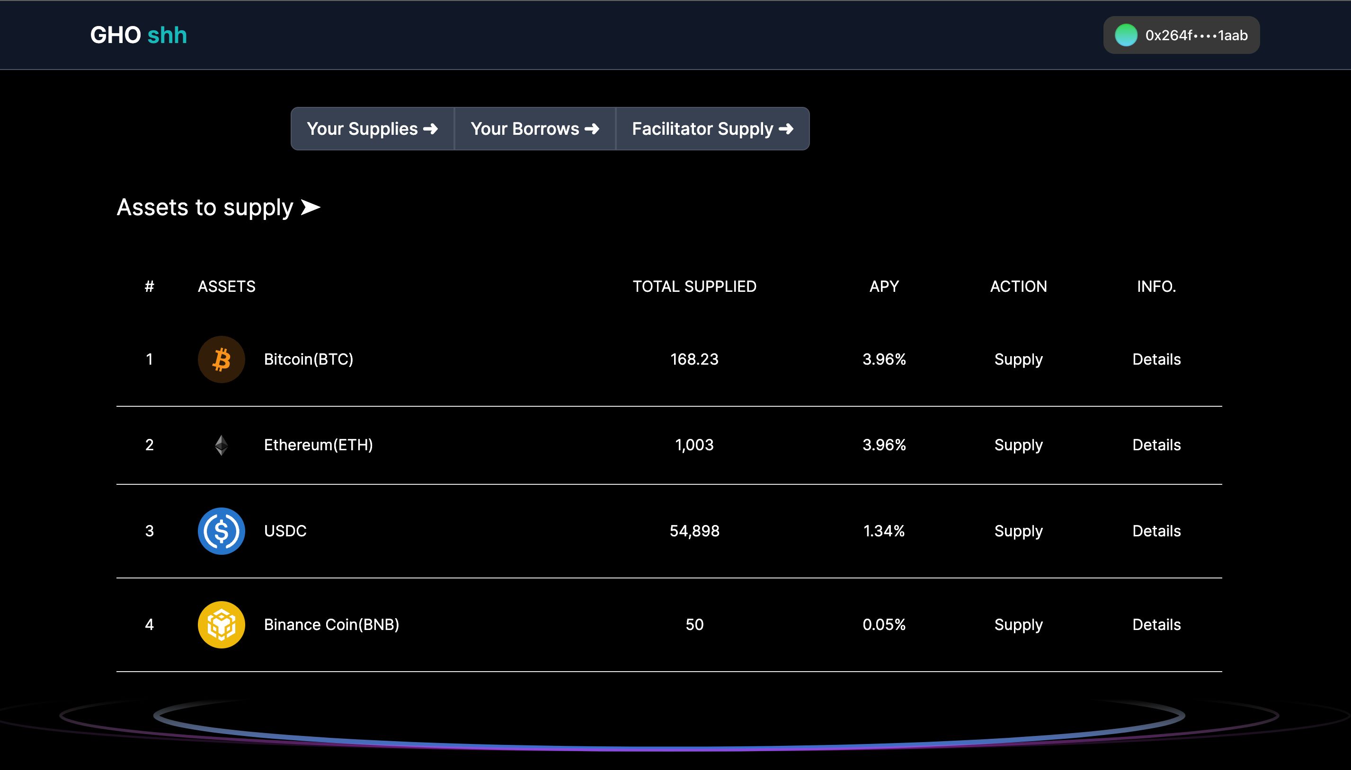
Task: Click the ASSETS column header
Action: 226,287
